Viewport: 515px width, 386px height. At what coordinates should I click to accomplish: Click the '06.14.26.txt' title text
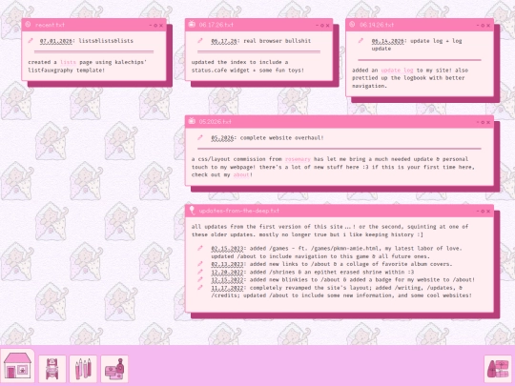click(x=377, y=25)
